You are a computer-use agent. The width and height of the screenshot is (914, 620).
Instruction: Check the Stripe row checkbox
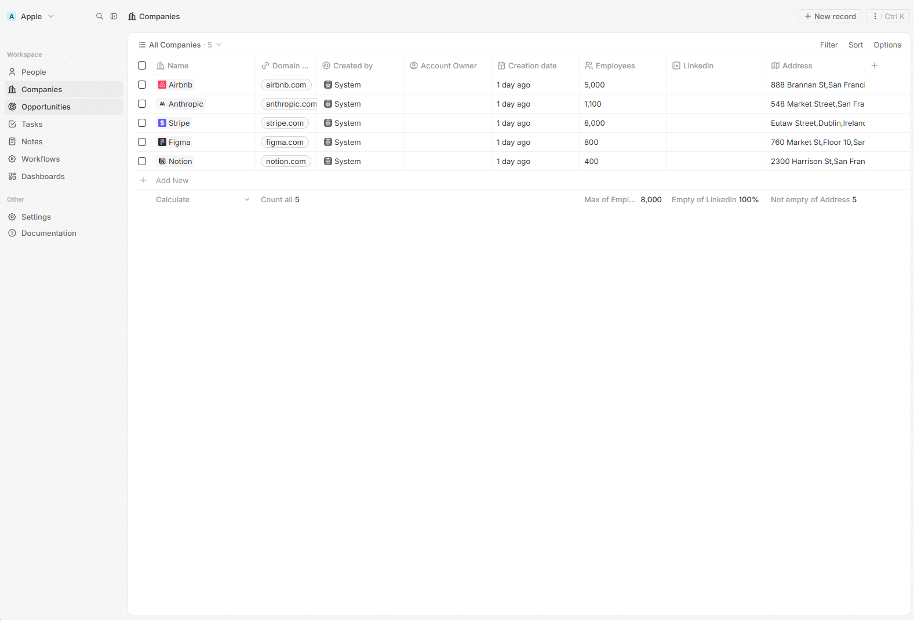click(142, 123)
